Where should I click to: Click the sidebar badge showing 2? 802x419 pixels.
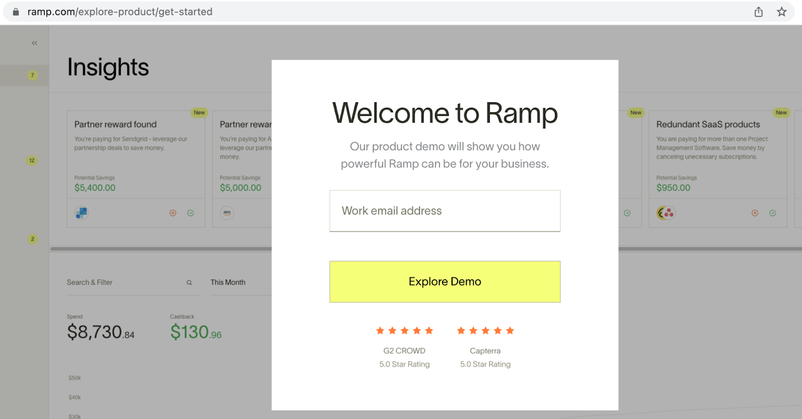33,239
